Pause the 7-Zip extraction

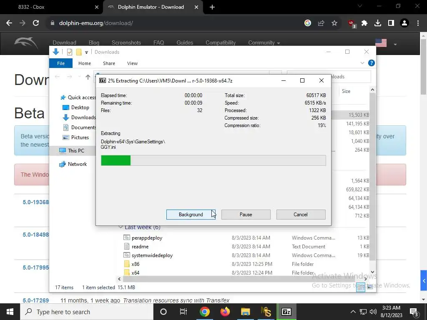[246, 215]
